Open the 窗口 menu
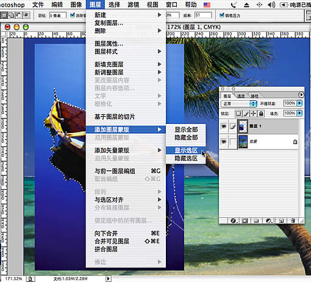The height and width of the screenshot is (282, 311). pos(172,4)
